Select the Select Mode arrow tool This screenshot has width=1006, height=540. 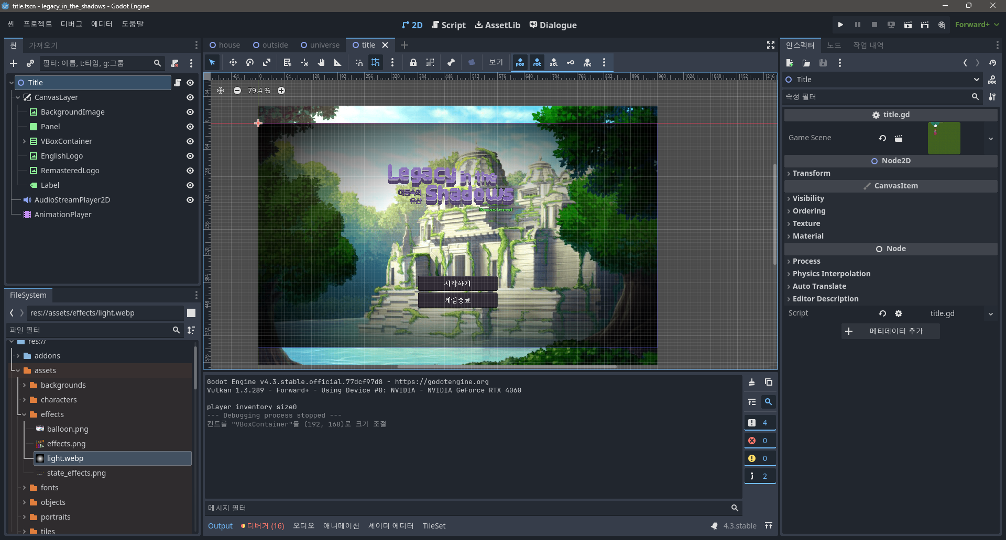pos(212,62)
